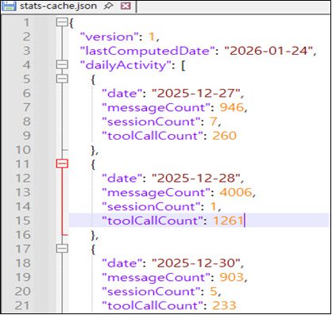The image size is (332, 315).
Task: Click the toolCallCount value 260
Action: (224, 136)
